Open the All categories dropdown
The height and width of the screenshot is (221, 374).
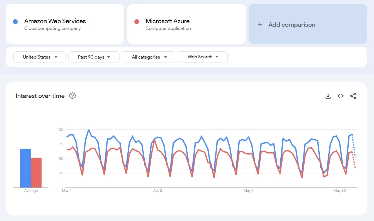point(149,57)
